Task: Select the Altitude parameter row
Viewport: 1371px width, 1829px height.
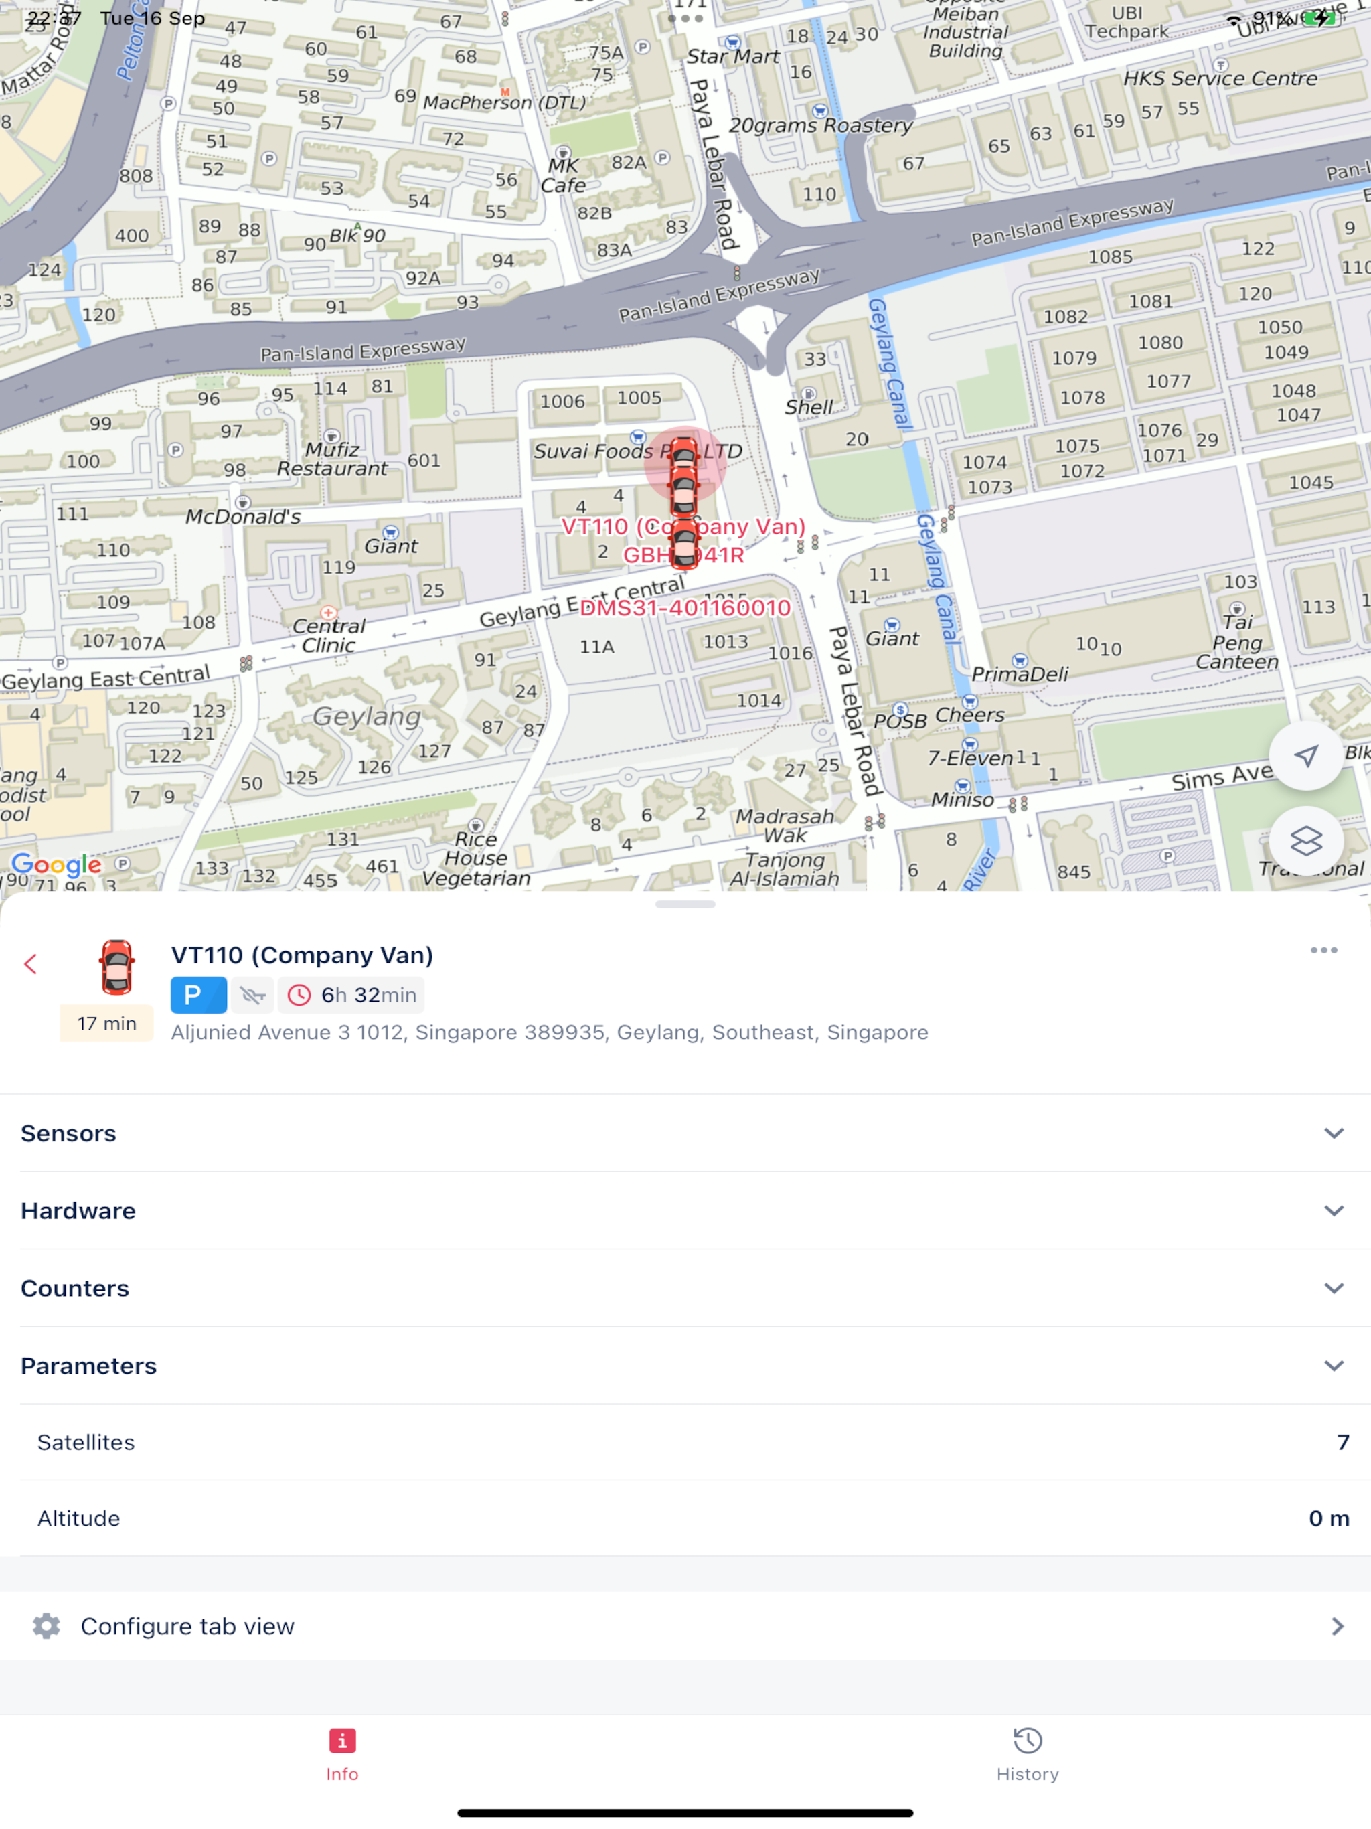Action: [x=685, y=1518]
